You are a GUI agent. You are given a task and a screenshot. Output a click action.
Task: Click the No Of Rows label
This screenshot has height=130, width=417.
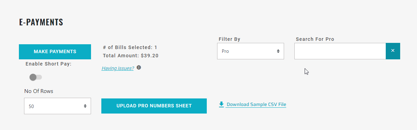tap(39, 91)
